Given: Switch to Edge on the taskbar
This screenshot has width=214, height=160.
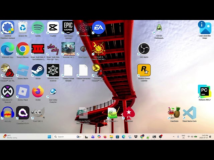Looking at the screenshot, I should [123, 137].
